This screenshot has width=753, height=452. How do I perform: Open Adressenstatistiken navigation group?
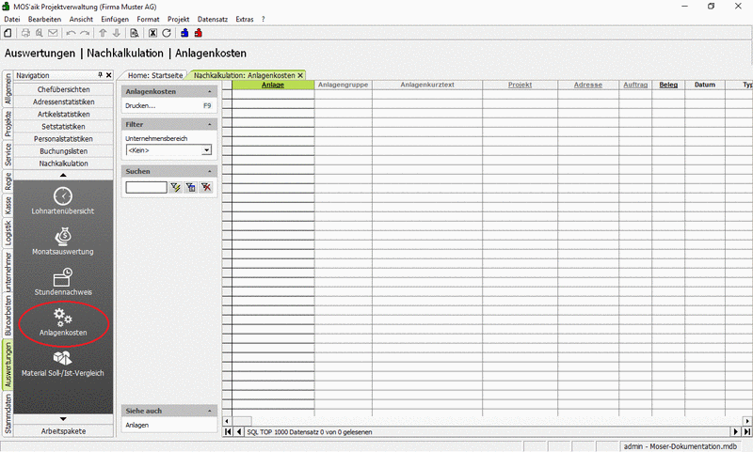click(x=63, y=101)
